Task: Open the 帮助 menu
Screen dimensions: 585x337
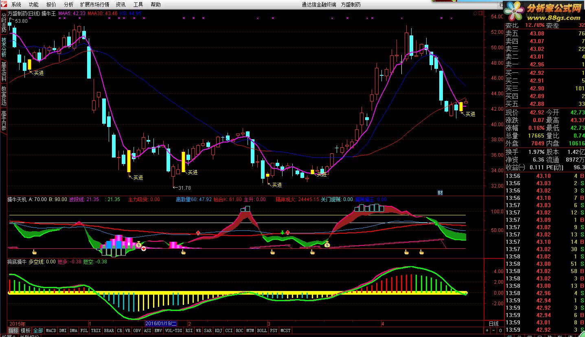Action: [x=156, y=4]
